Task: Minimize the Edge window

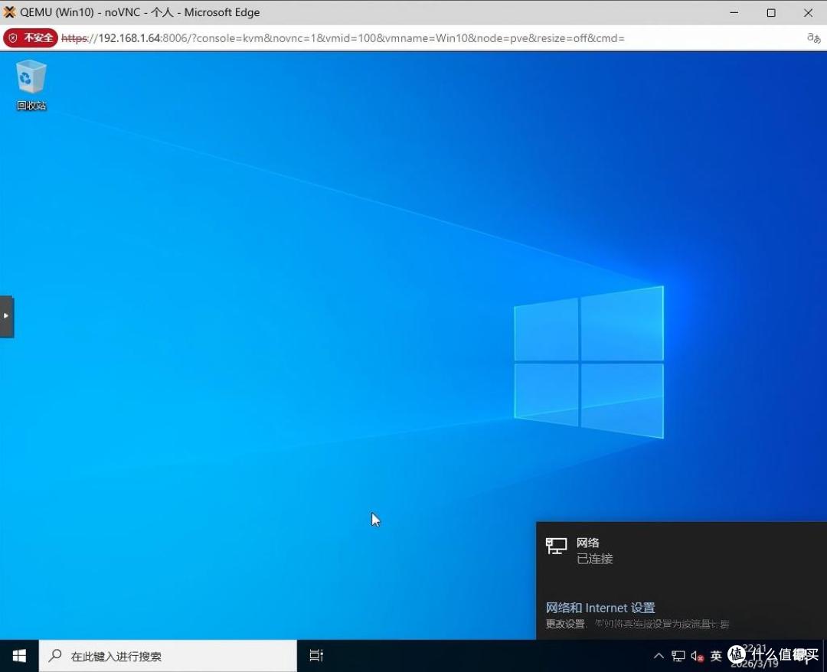Action: (x=734, y=12)
